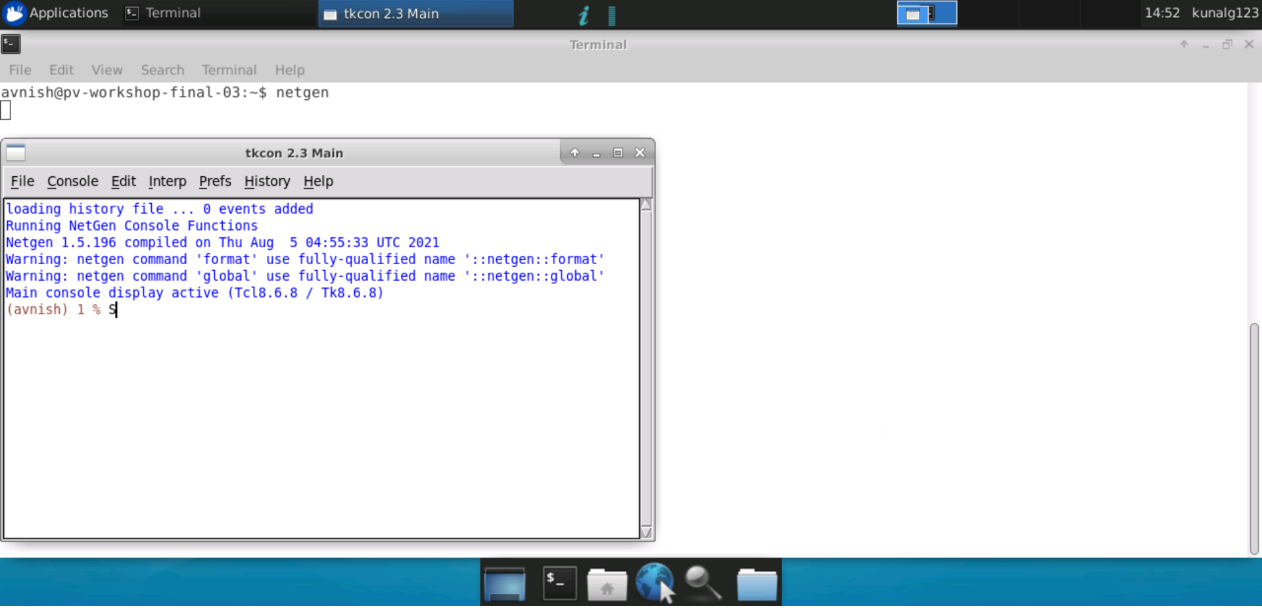Open the Applications menu
Screen dimensions: 1262x608
coord(57,13)
